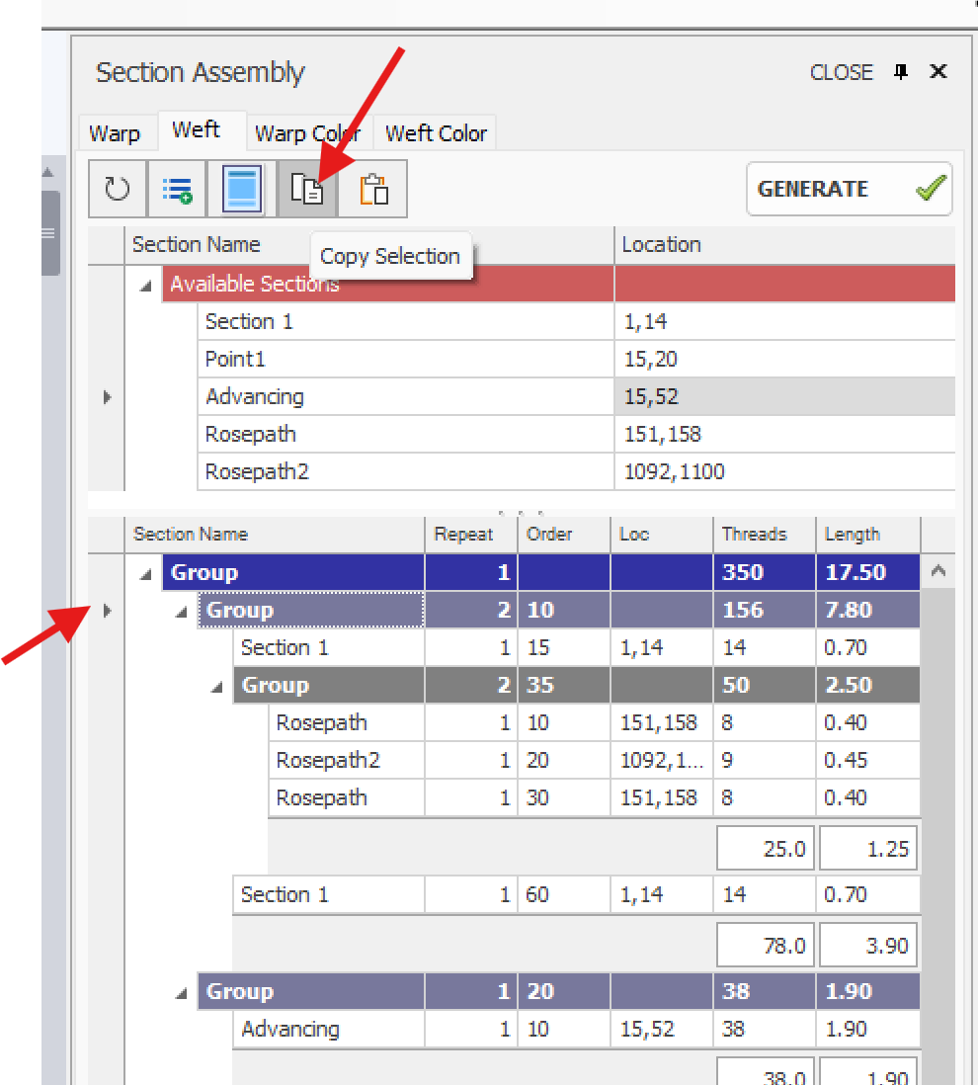
Task: Collapse the top-level Group with 350 threads
Action: 146,573
